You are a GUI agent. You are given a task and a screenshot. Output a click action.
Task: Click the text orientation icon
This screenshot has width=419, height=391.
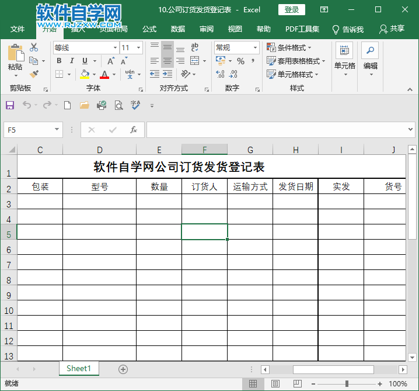186,74
